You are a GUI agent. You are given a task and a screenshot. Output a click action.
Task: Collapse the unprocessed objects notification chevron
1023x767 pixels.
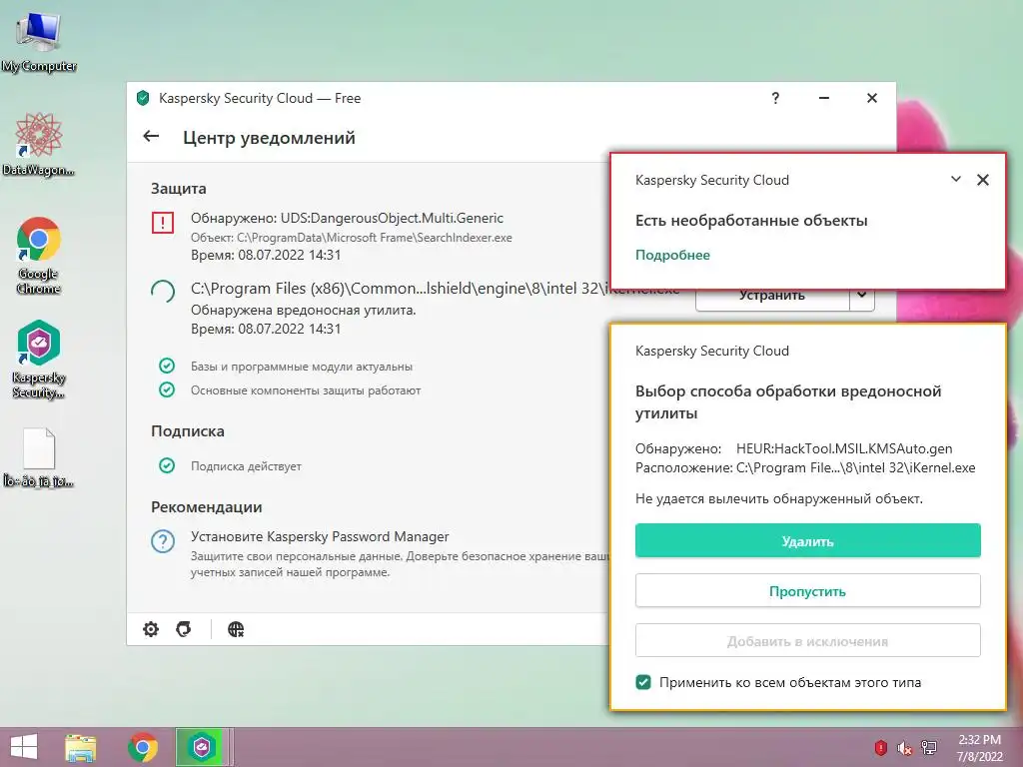[x=956, y=179]
